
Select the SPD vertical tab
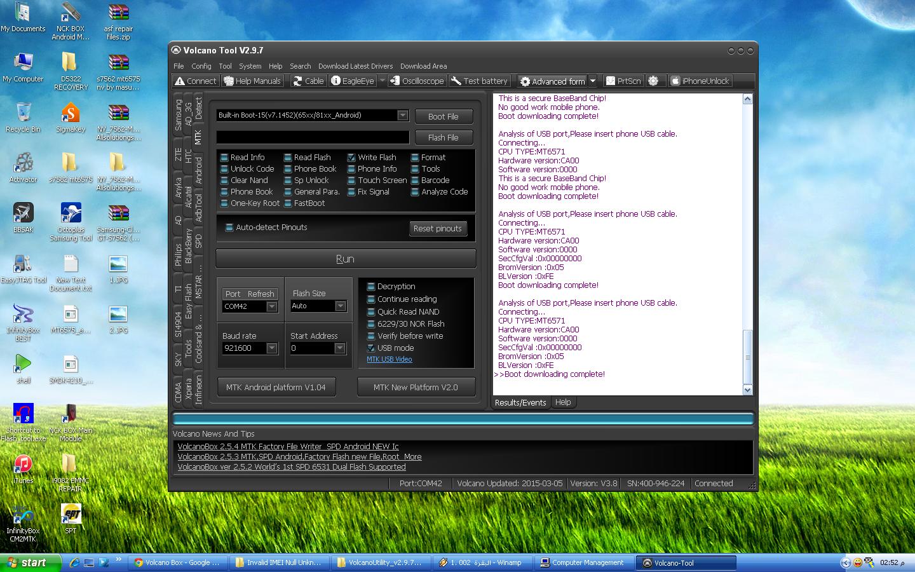click(198, 242)
